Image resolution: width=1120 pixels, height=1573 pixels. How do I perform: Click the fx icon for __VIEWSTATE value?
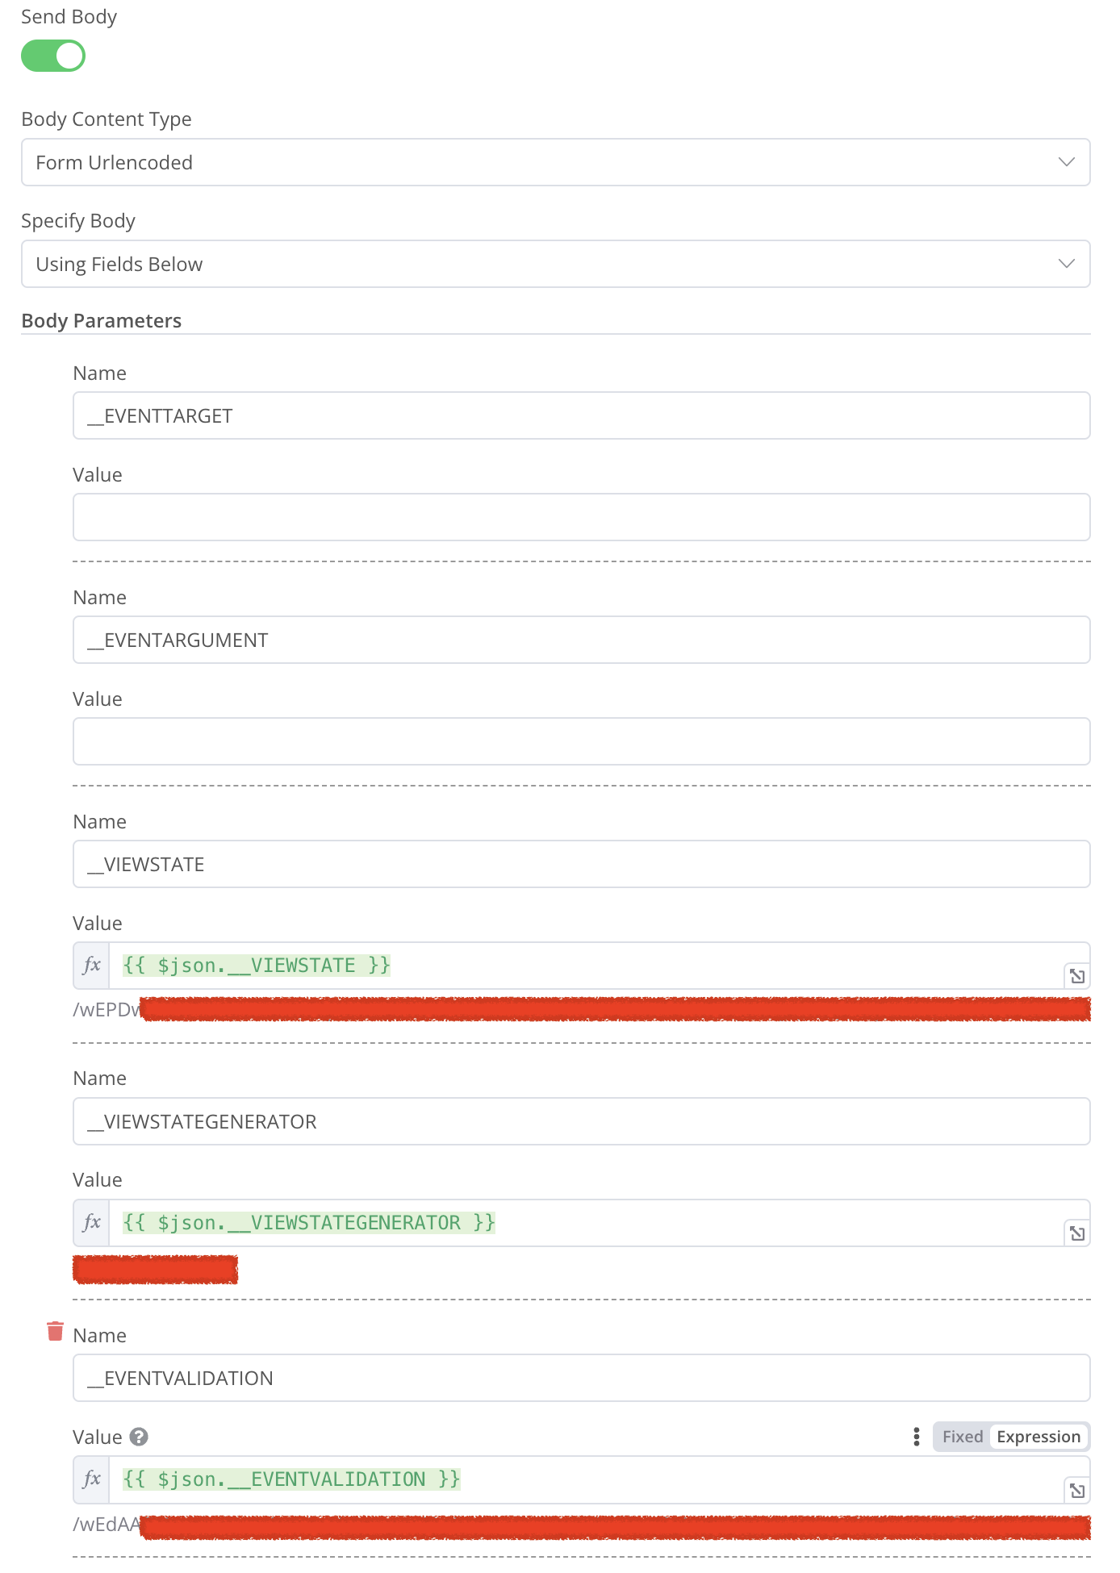click(92, 966)
